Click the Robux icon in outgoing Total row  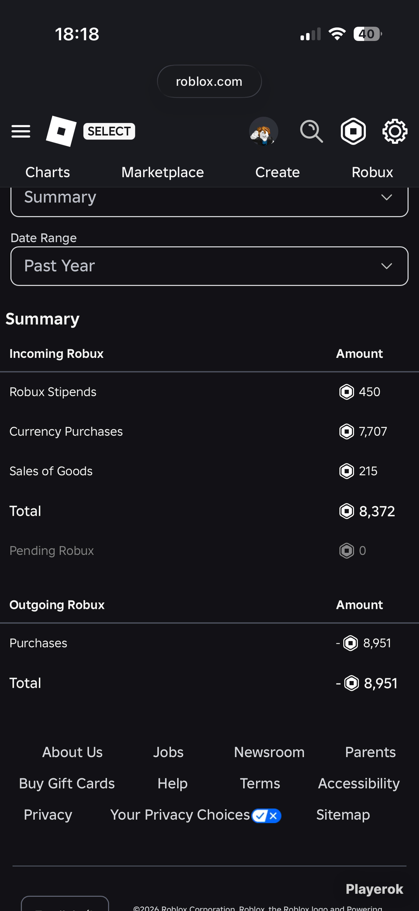(352, 683)
